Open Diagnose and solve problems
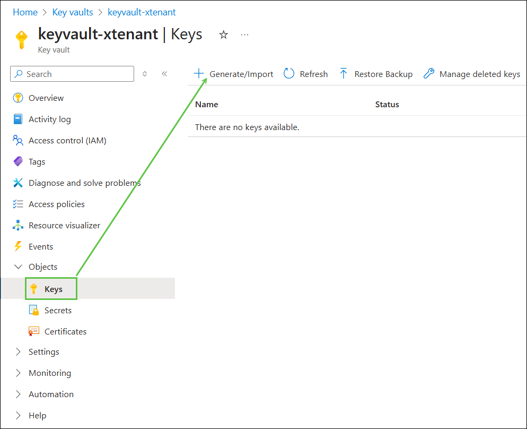The image size is (527, 429). 85,183
